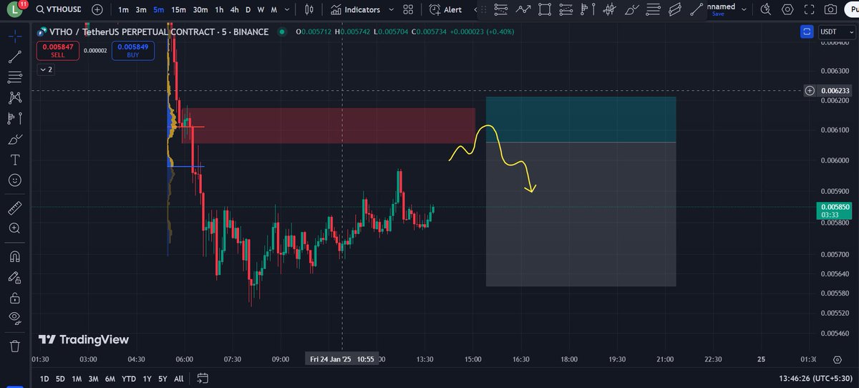Image resolution: width=859 pixels, height=388 pixels.
Task: Switch to the 3m timeframe
Action: [141, 10]
